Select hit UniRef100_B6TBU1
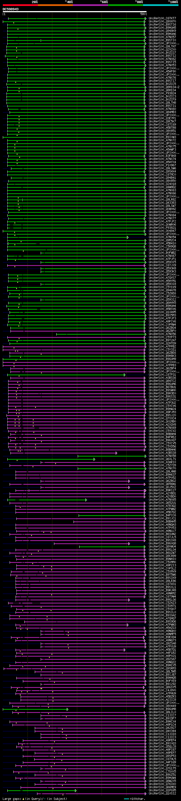The image size is (181, 801). [162, 388]
